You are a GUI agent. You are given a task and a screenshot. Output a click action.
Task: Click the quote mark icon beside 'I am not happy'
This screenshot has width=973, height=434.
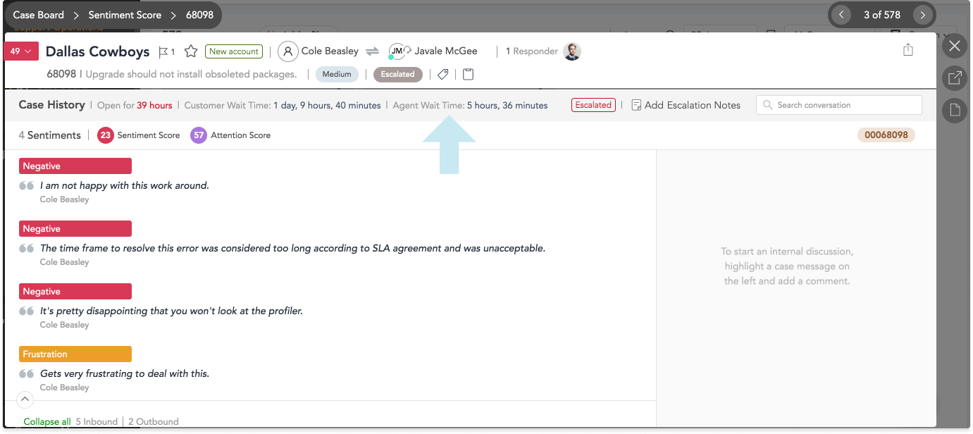click(27, 186)
